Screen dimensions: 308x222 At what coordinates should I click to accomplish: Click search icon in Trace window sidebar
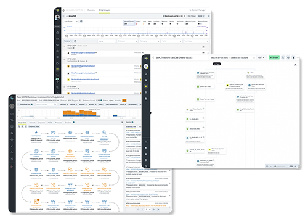pyautogui.click(x=12, y=133)
